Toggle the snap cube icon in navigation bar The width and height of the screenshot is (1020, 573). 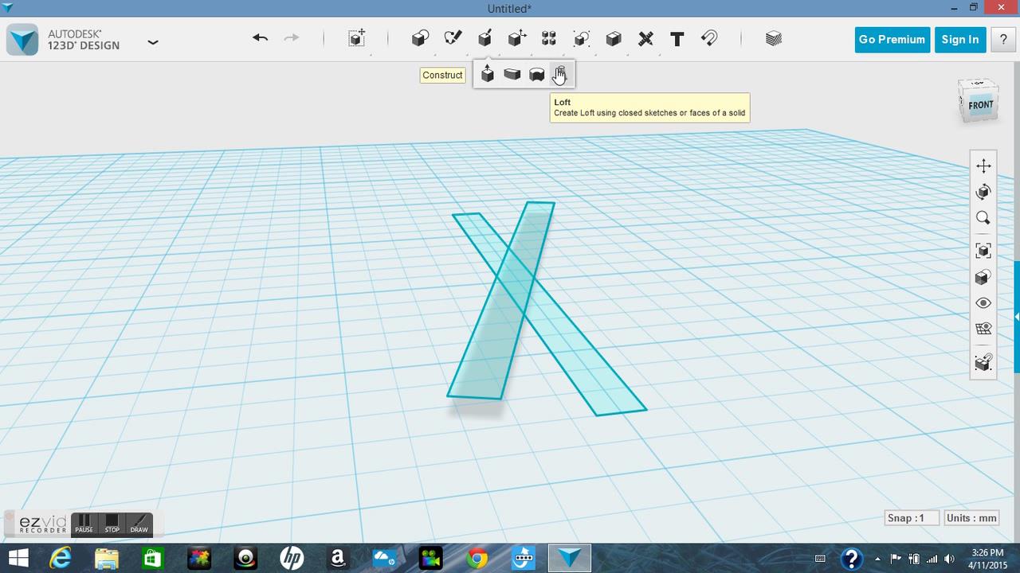(x=983, y=362)
